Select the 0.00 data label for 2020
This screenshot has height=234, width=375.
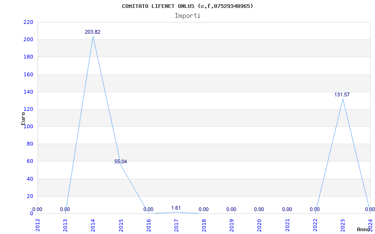(x=259, y=209)
